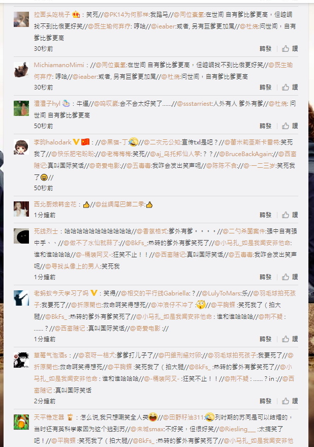This screenshot has height=447, width=314.
Task: Open 李昀halodark's avatar thumbnail
Action: 21,147
